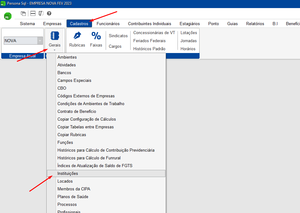Click the cascade windows icon in quick toolbar
The width and height of the screenshot is (300, 213).
(x=23, y=13)
